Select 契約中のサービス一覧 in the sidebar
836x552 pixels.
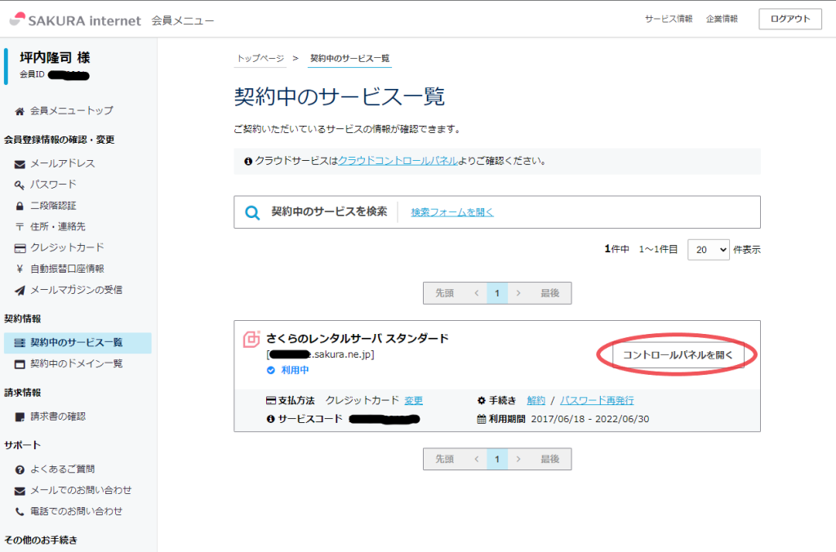click(x=76, y=342)
